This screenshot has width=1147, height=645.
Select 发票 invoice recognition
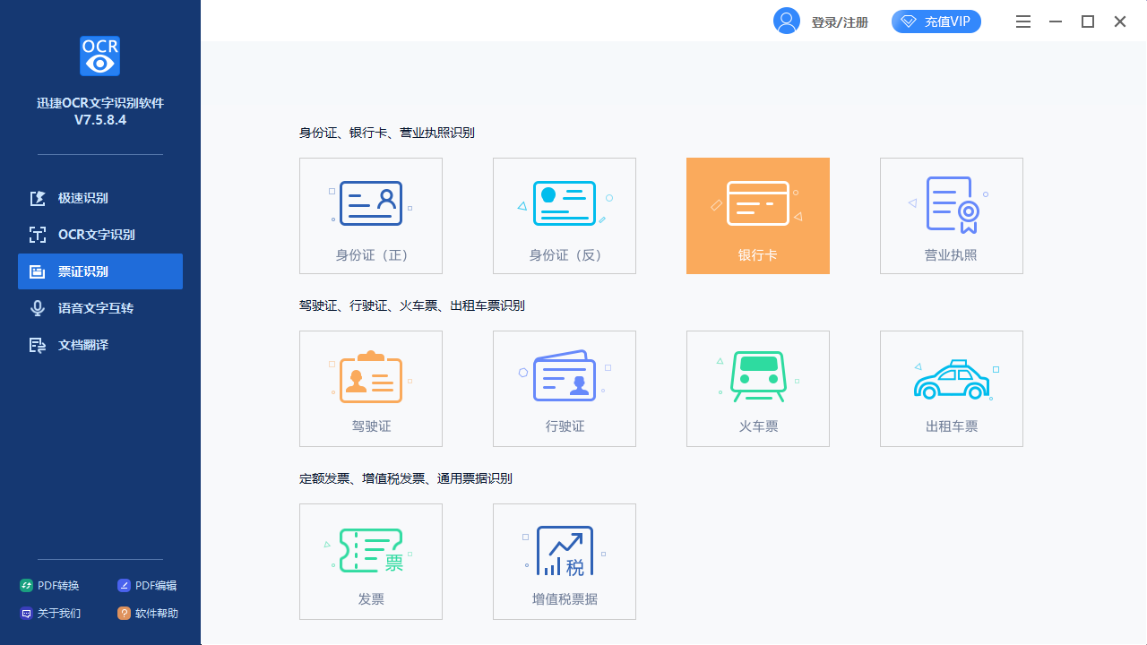[371, 561]
